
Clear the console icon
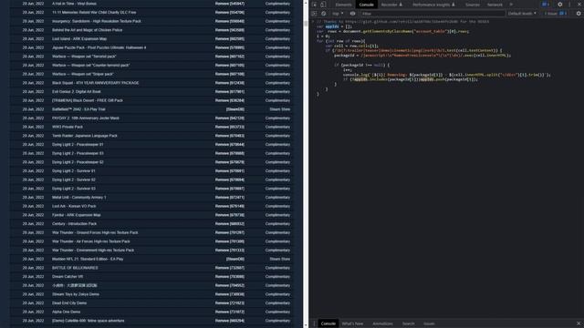pyautogui.click(x=323, y=14)
